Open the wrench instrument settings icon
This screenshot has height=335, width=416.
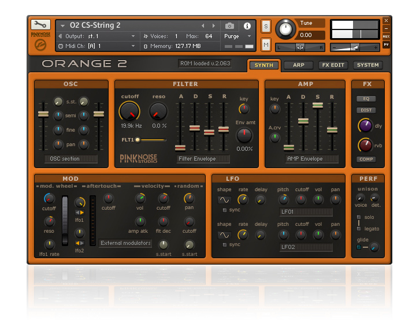[40, 25]
